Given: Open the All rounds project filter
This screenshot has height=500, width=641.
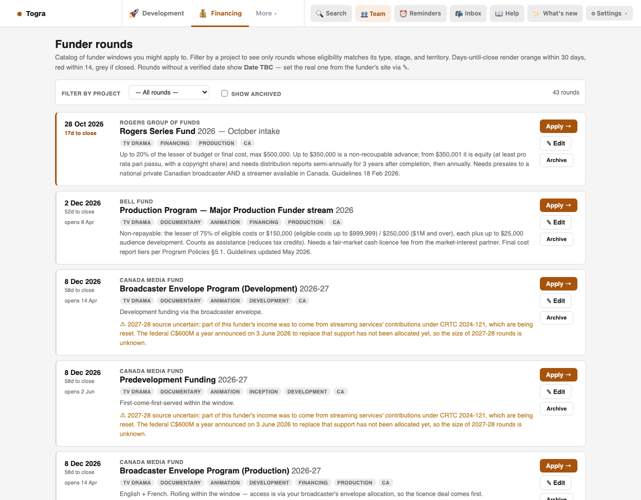Looking at the screenshot, I should point(169,92).
